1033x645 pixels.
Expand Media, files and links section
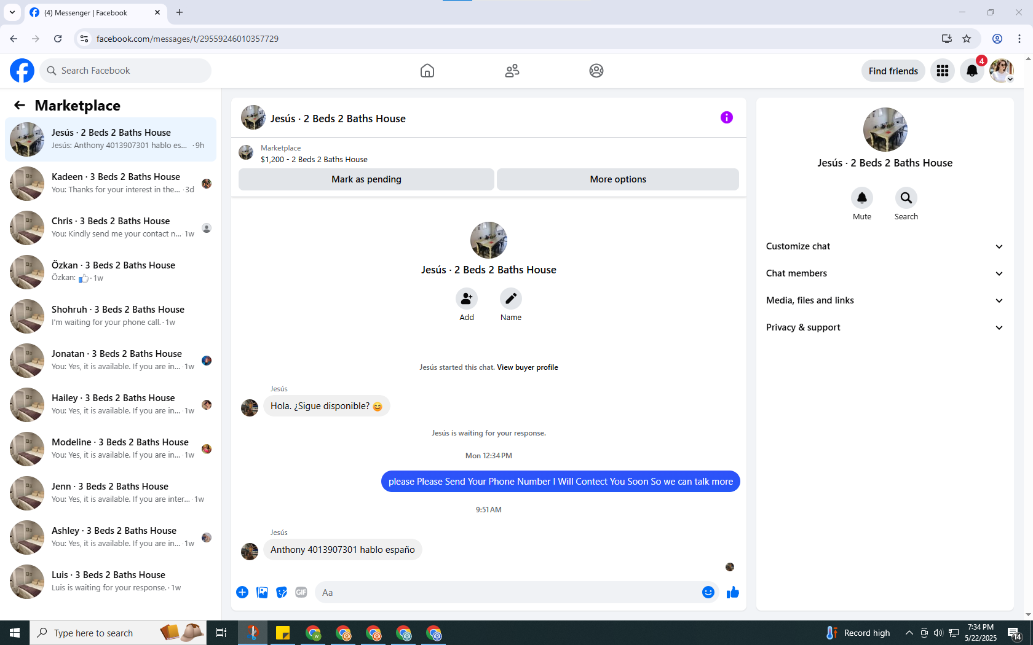click(885, 300)
